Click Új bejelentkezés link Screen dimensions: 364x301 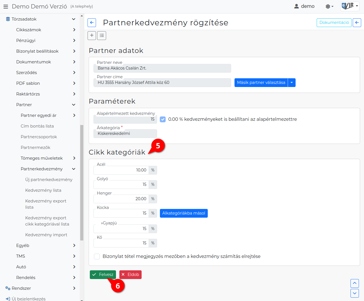click(29, 299)
